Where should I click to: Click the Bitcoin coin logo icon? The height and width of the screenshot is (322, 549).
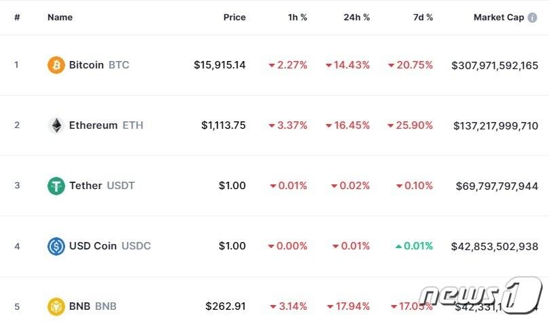[56, 65]
